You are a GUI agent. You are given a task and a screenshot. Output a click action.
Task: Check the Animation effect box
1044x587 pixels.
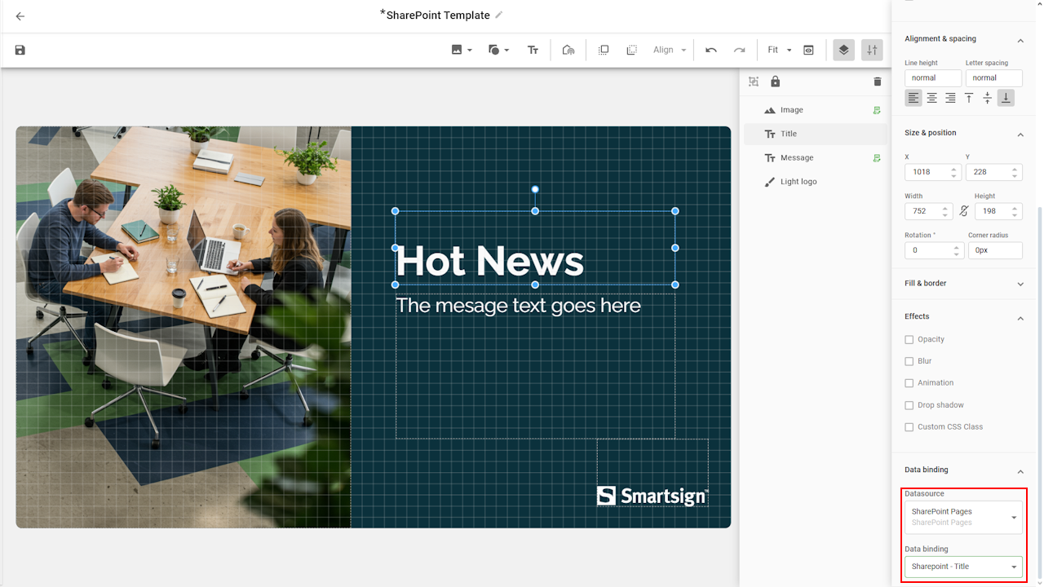click(x=909, y=383)
